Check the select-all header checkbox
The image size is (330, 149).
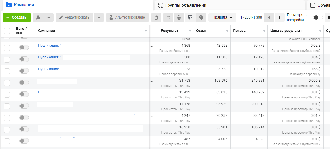click(x=7, y=31)
